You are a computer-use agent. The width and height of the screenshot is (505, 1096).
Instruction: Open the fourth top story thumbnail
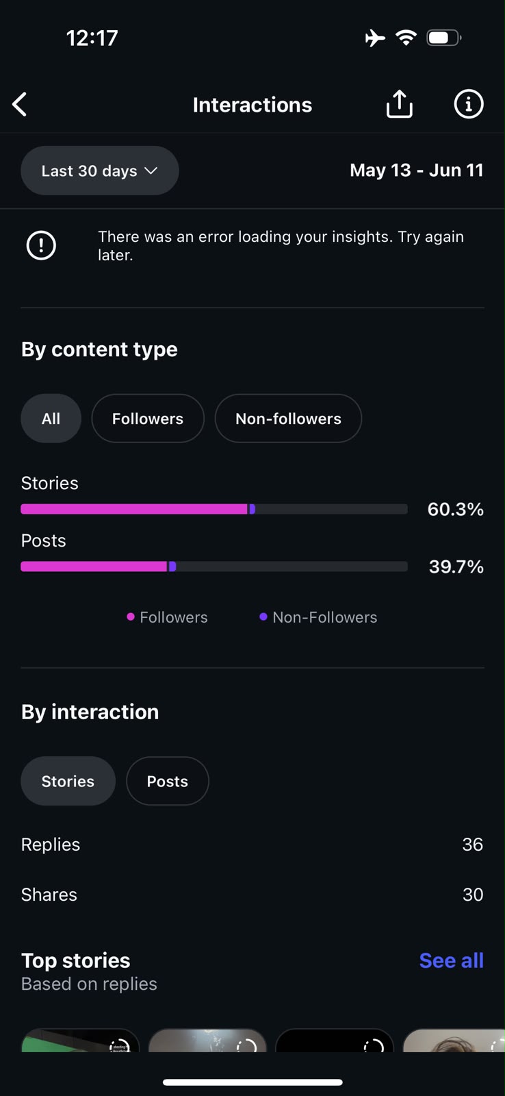coord(454,1040)
